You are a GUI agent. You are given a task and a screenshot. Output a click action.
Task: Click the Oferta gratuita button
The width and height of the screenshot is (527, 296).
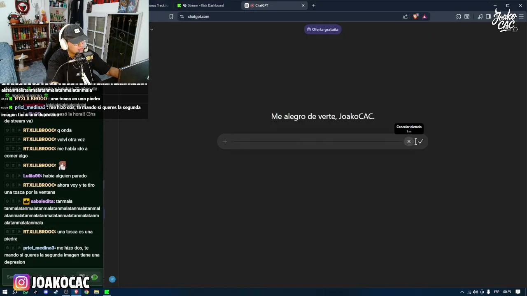pyautogui.click(x=322, y=29)
